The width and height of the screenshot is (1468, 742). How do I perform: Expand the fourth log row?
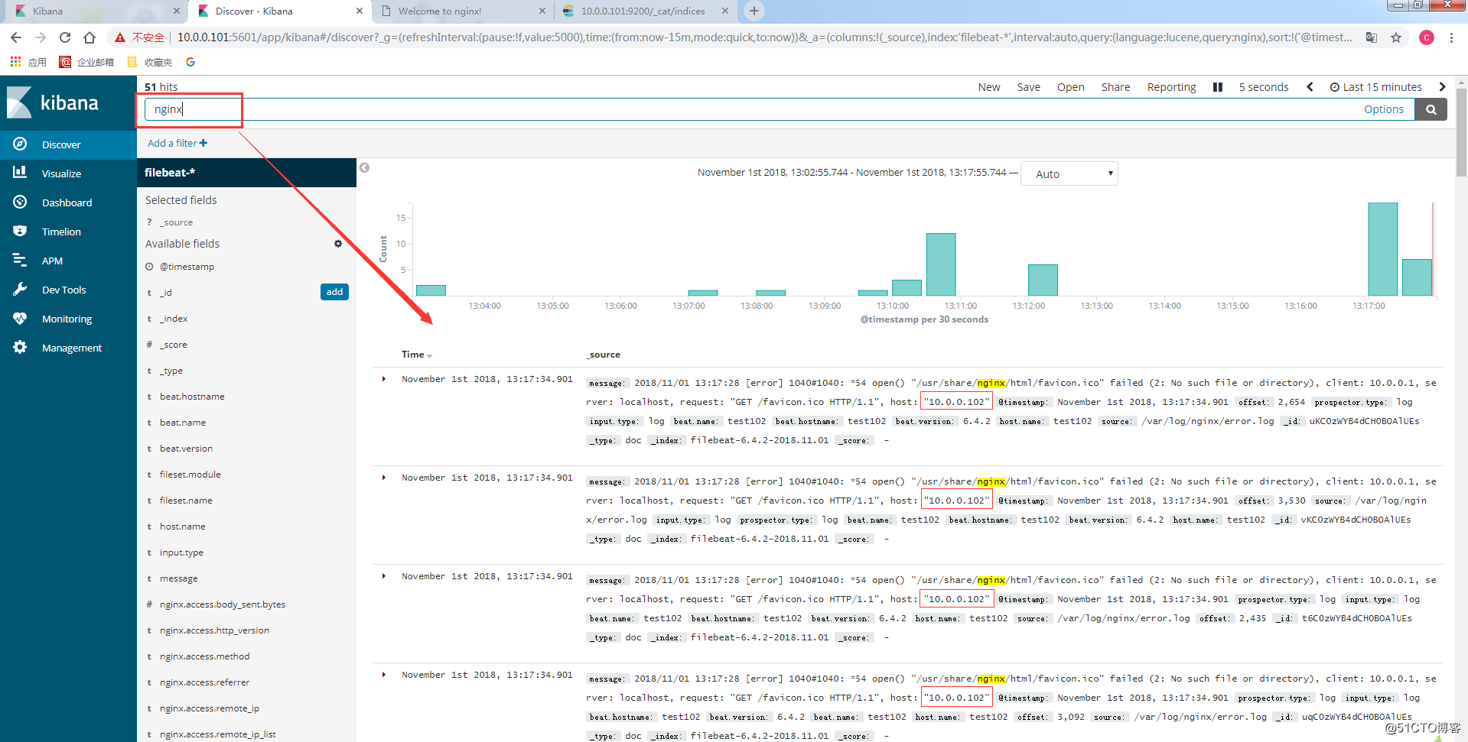tap(384, 675)
